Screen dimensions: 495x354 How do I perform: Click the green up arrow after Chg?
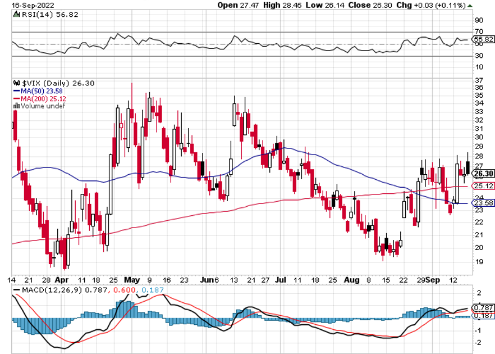470,4
